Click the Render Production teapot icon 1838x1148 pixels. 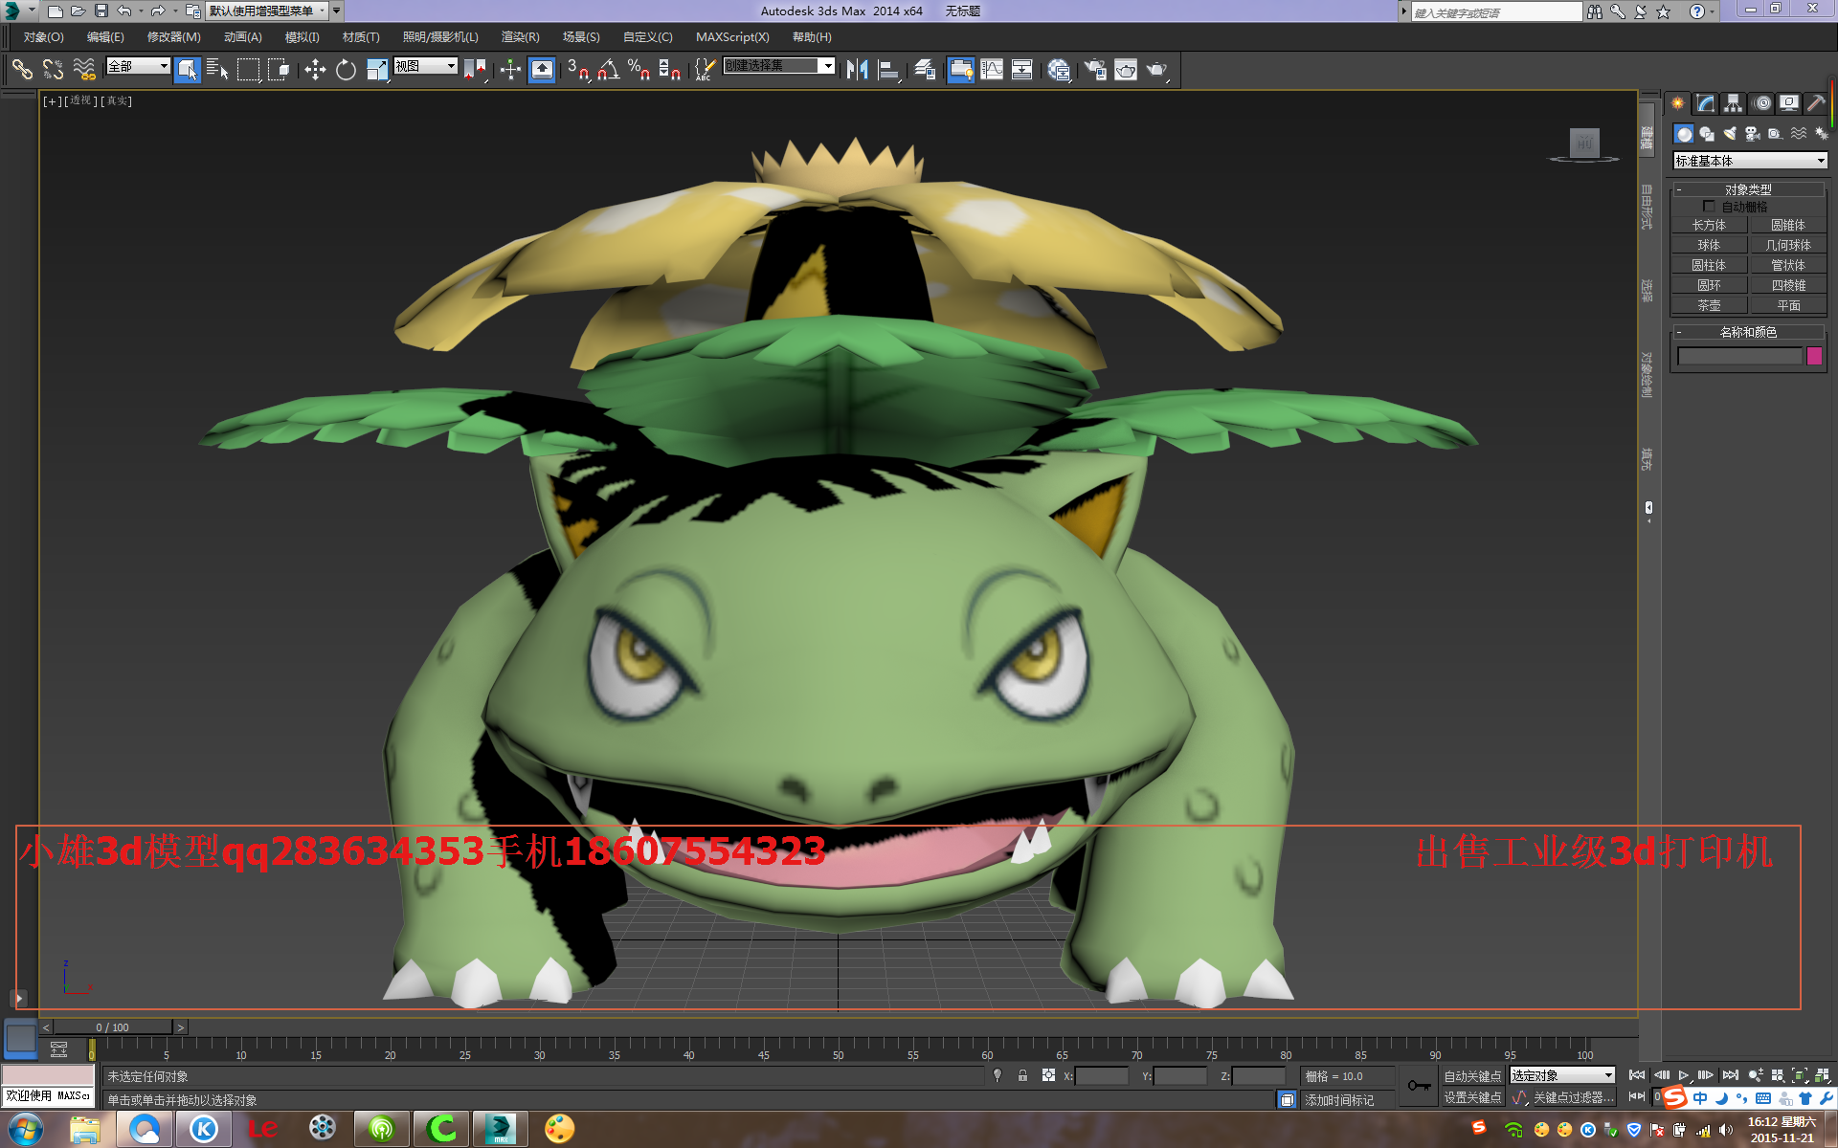(x=1157, y=69)
